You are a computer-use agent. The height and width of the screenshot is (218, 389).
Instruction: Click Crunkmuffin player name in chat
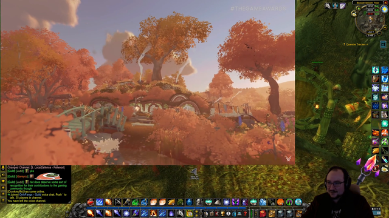16,191
